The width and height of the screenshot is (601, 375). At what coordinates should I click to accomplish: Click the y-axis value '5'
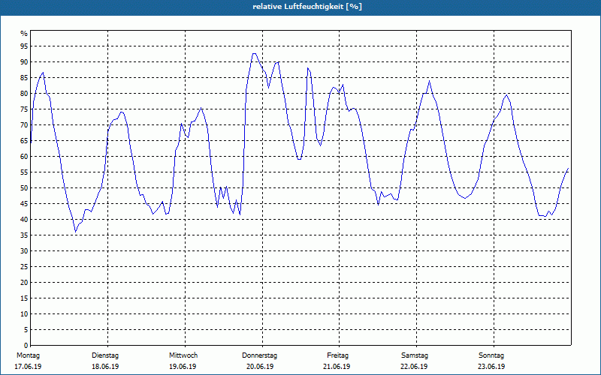pos(26,329)
